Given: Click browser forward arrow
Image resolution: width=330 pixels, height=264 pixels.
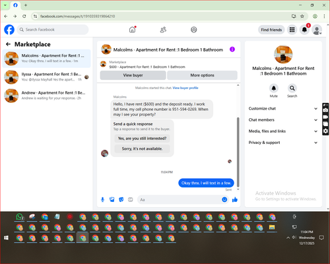Looking at the screenshot, I should (x=15, y=16).
